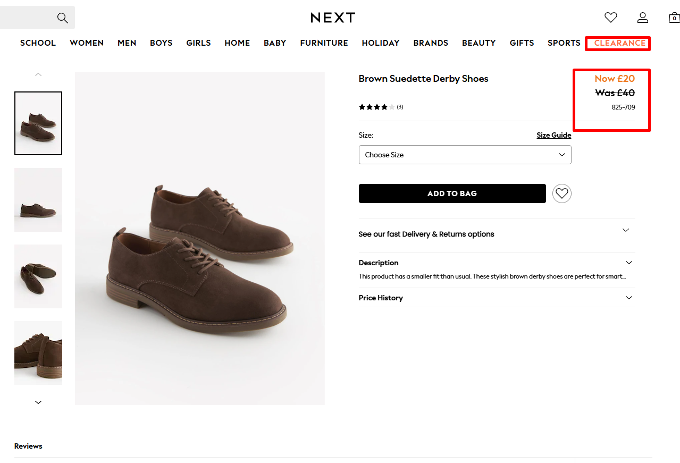Expand the Description section
680x463 pixels.
click(497, 263)
